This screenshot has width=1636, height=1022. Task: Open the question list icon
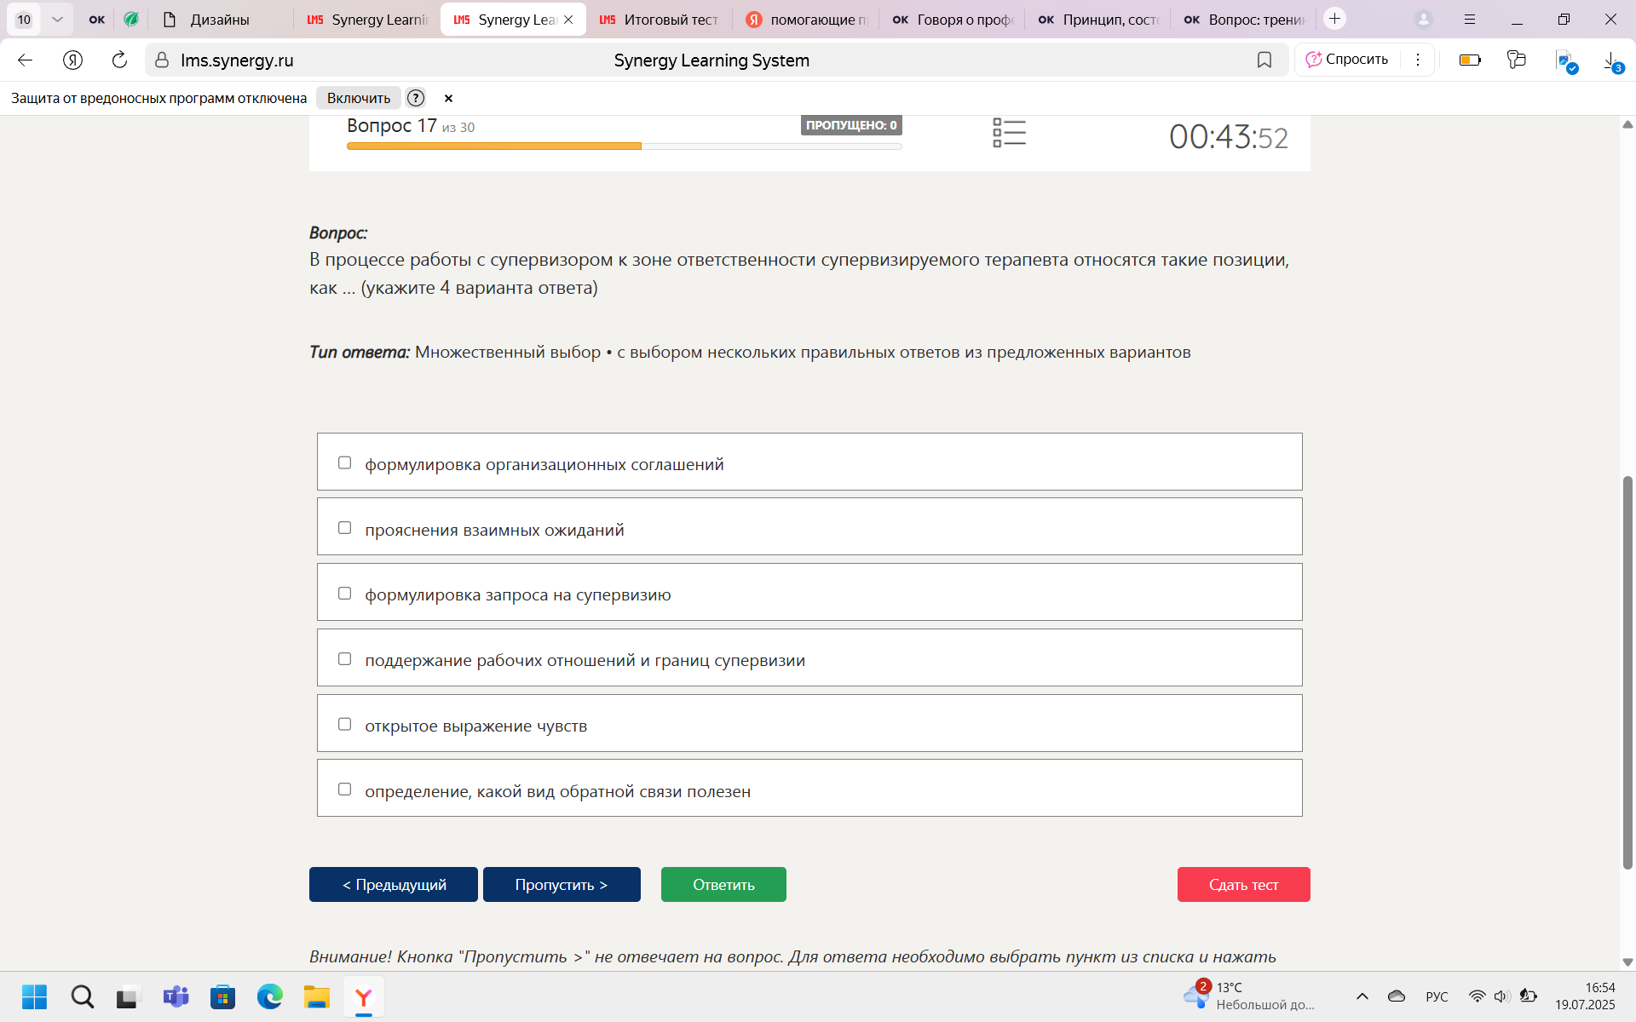click(1009, 133)
